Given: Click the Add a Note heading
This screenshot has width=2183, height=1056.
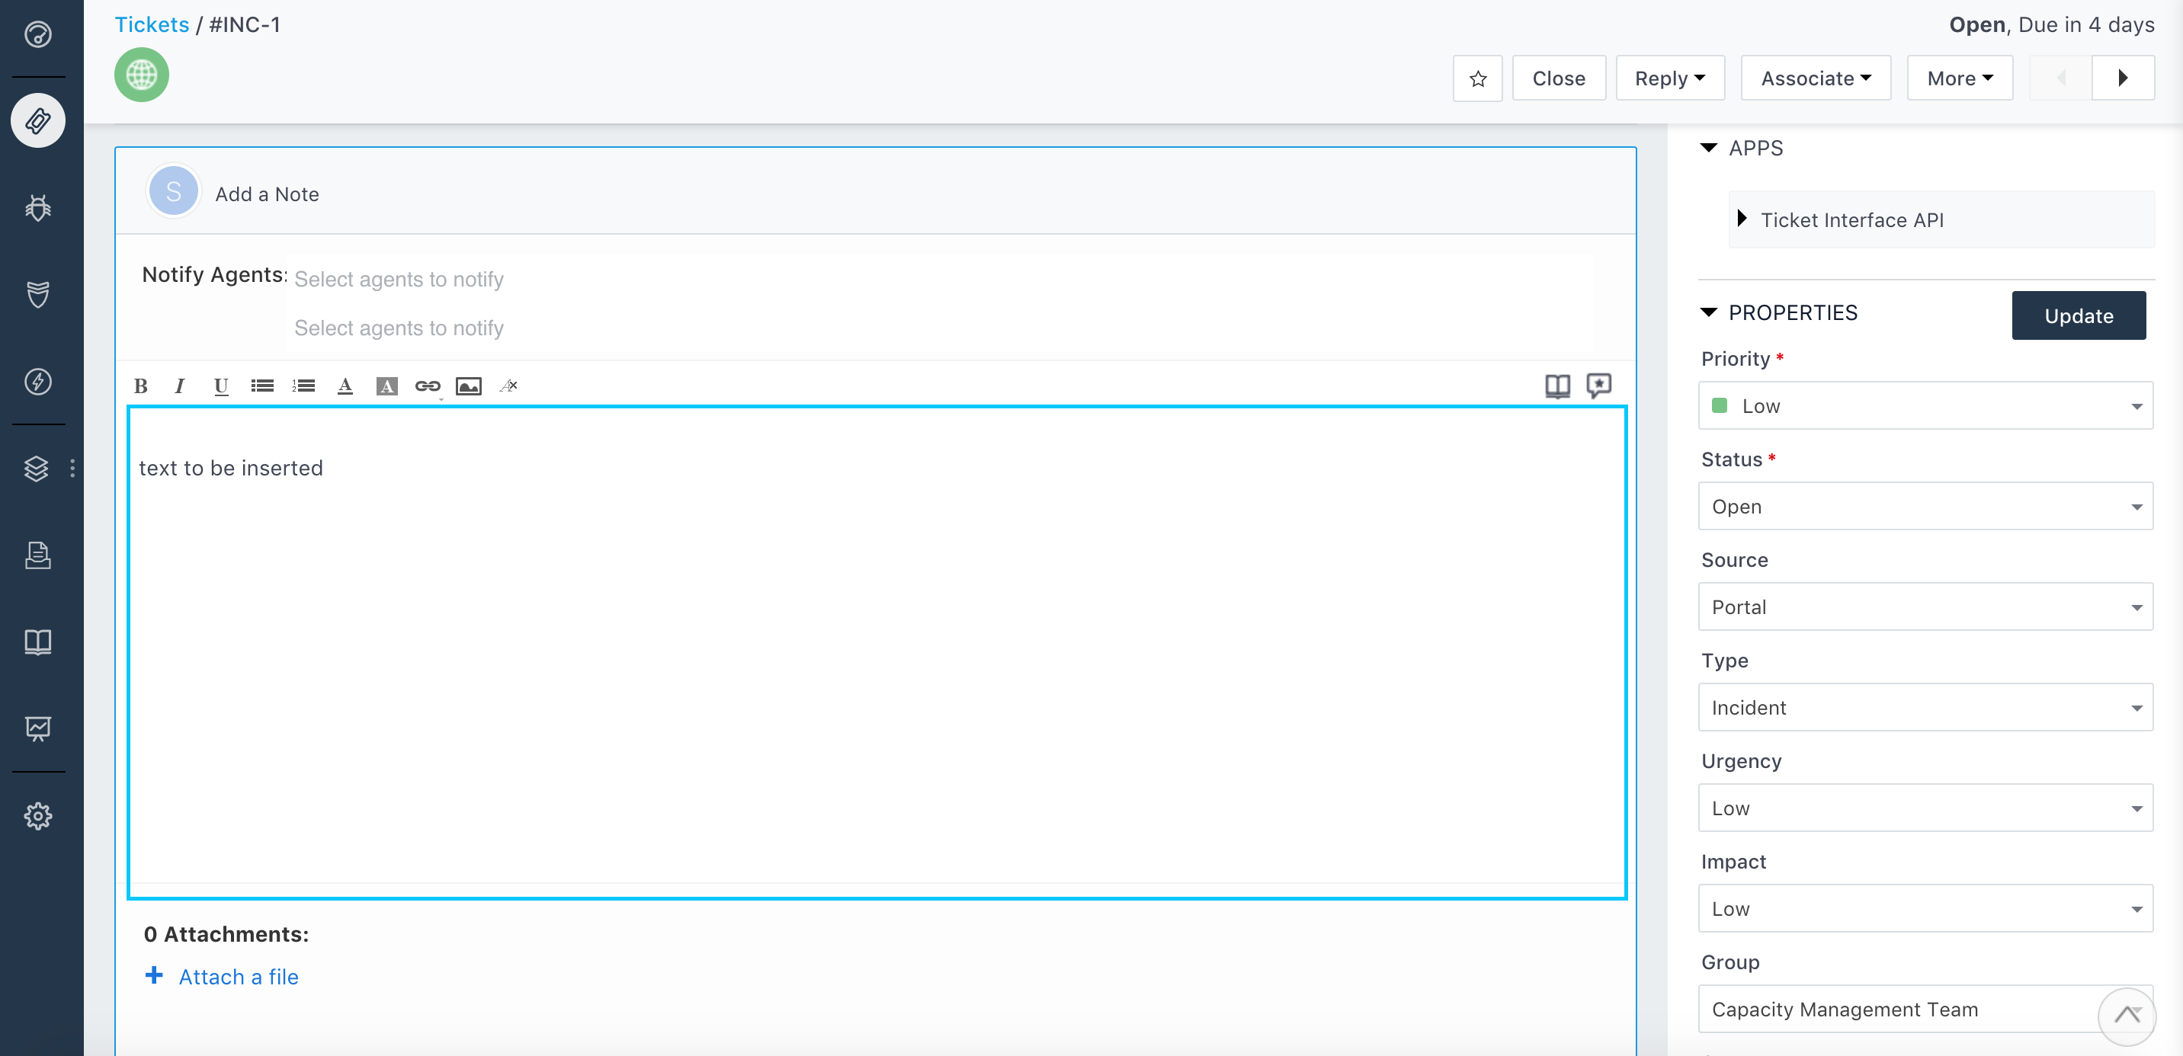Looking at the screenshot, I should pos(267,194).
